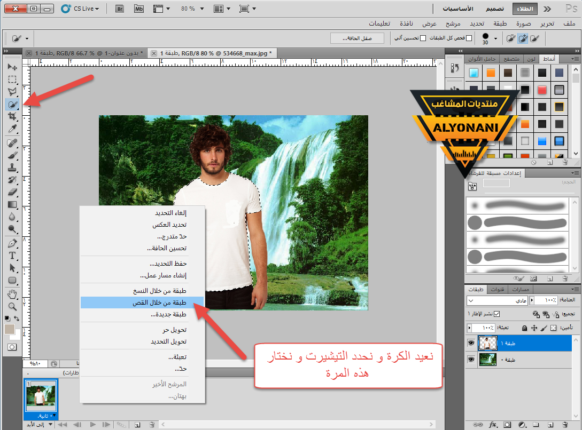582x430 pixels.
Task: Choose طبقة من خلال القص from context menu
Action: point(142,302)
